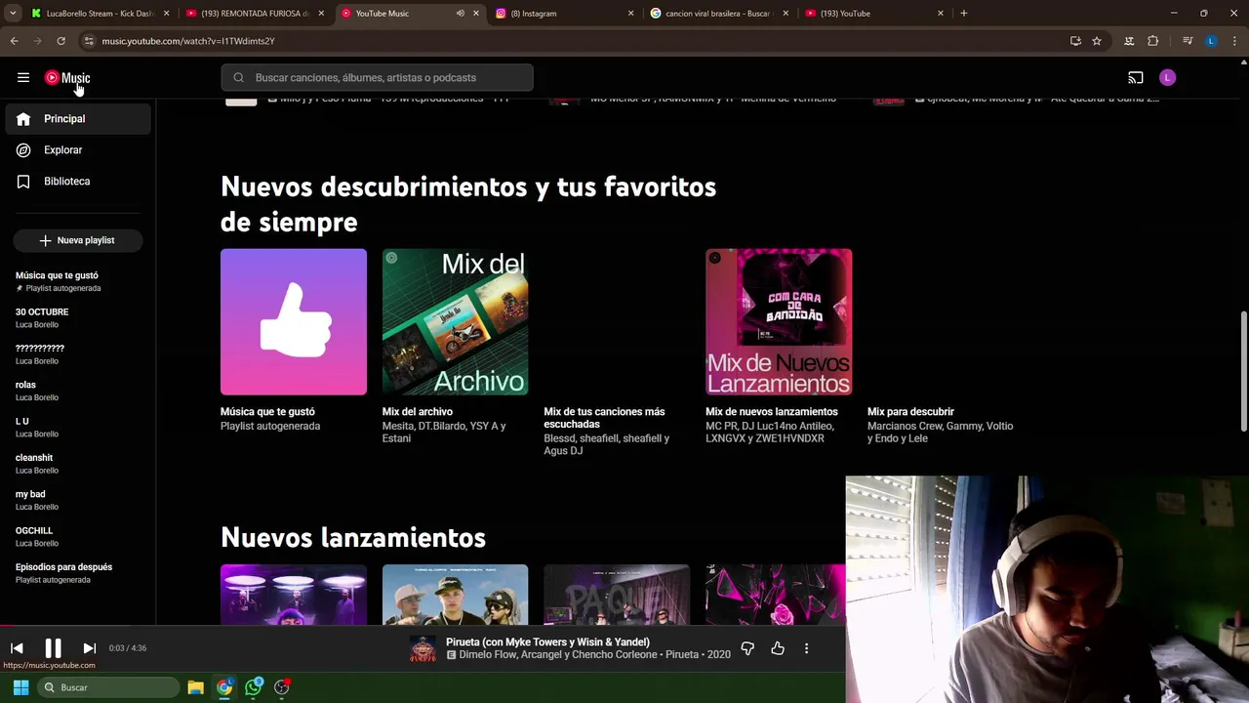Click the address bar URL

(x=188, y=41)
